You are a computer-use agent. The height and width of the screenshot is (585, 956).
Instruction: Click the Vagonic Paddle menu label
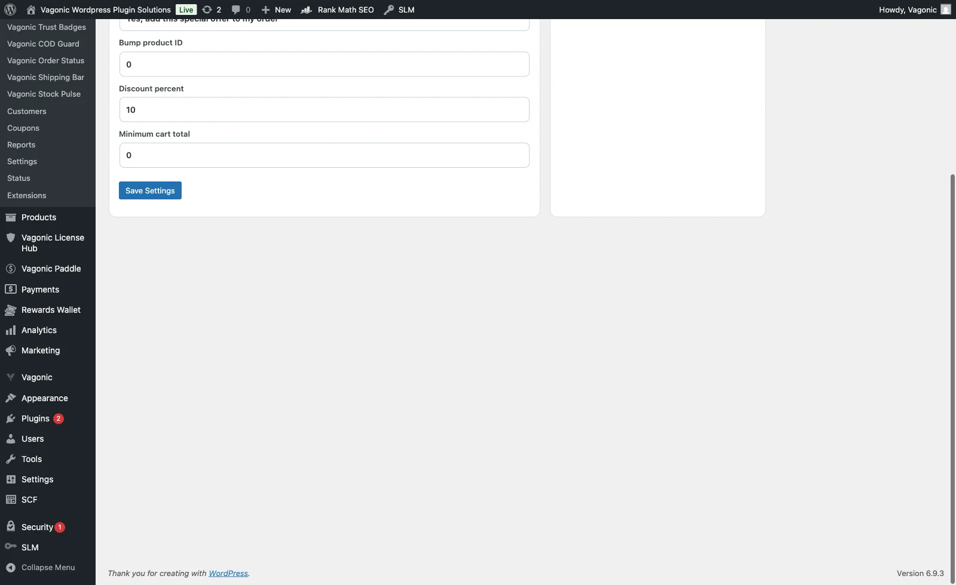click(x=51, y=269)
